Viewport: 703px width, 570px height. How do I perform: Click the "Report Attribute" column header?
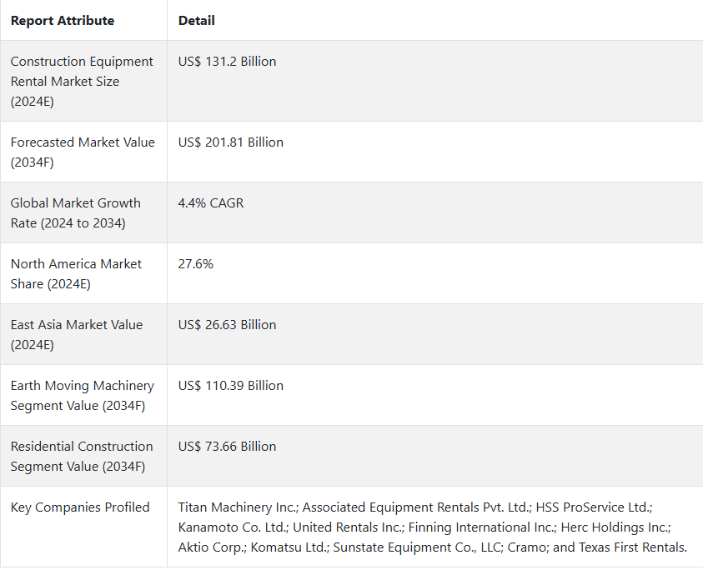tap(63, 20)
